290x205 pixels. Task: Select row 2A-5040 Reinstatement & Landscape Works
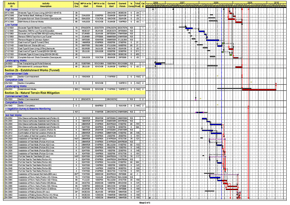[46, 66]
